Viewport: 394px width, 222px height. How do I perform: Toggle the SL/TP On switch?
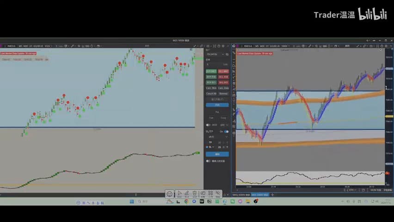coord(227,131)
